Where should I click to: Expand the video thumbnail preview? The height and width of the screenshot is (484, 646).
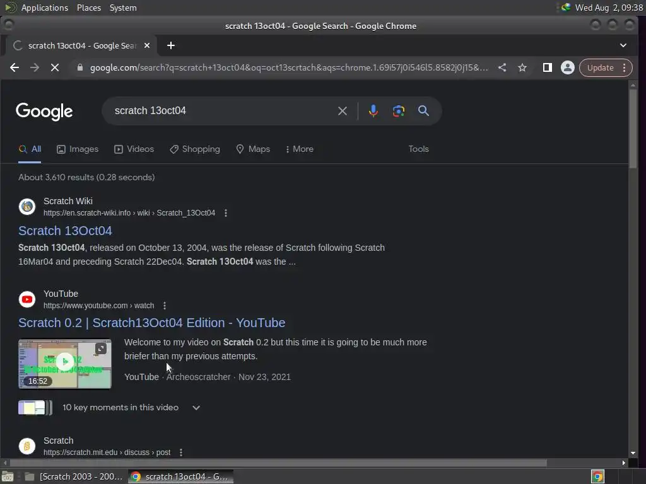101,349
